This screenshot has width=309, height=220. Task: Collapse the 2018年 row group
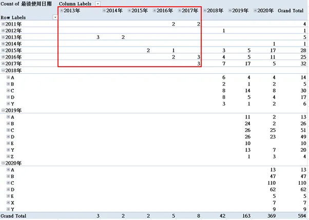tap(3, 70)
